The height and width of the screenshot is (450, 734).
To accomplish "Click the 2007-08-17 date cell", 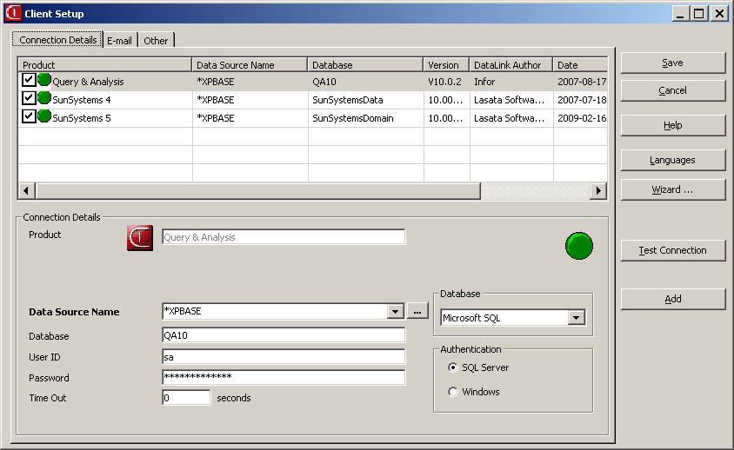I will click(582, 82).
